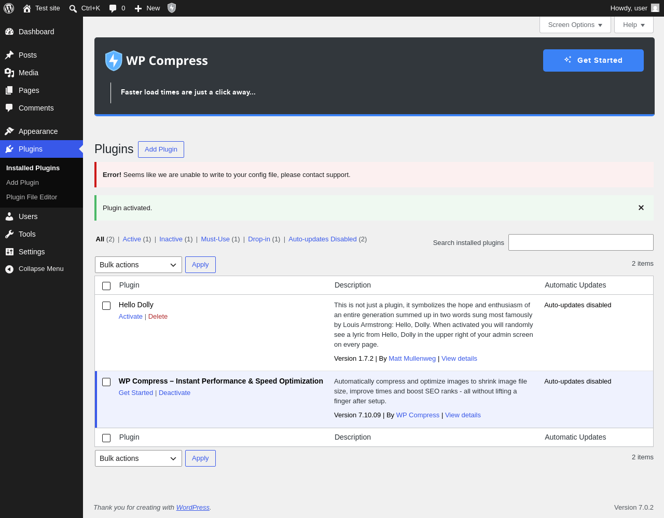Image resolution: width=664 pixels, height=518 pixels.
Task: Click the Tools wrench icon
Action: pyautogui.click(x=9, y=234)
